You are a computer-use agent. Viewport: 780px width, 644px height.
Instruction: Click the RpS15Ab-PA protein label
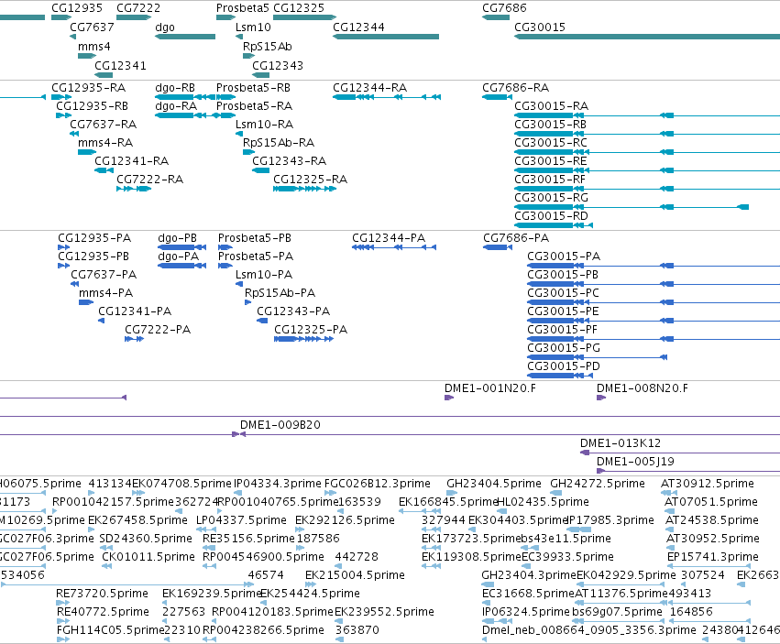[280, 293]
